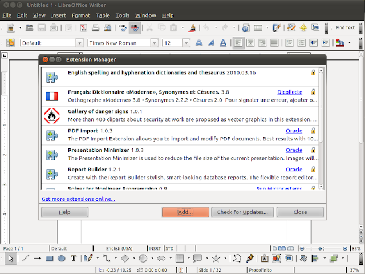
Task: Click the Navigator star icon
Action: (303, 28)
